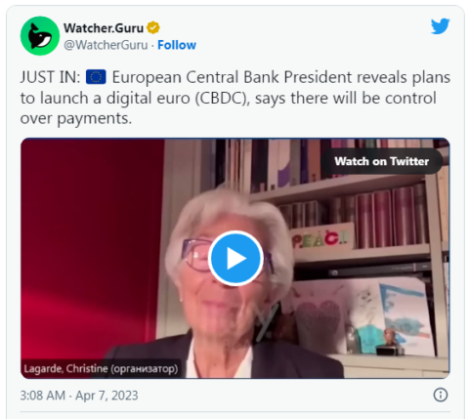Click the PEACE sign in the video
Viewport: 469px width, 419px height.
point(320,239)
